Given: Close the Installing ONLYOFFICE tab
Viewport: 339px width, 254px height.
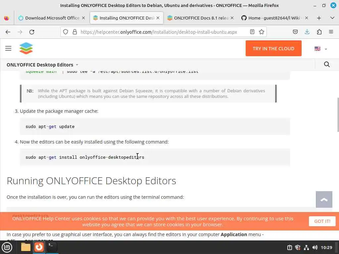Looking at the screenshot, I should click(x=158, y=18).
